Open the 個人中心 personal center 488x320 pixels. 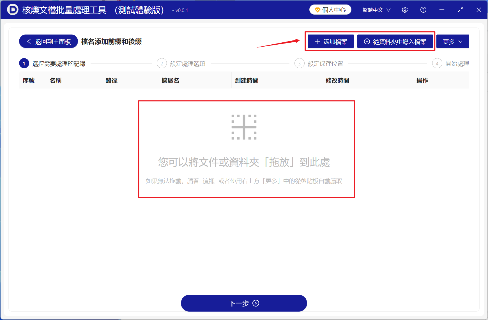[x=330, y=10]
